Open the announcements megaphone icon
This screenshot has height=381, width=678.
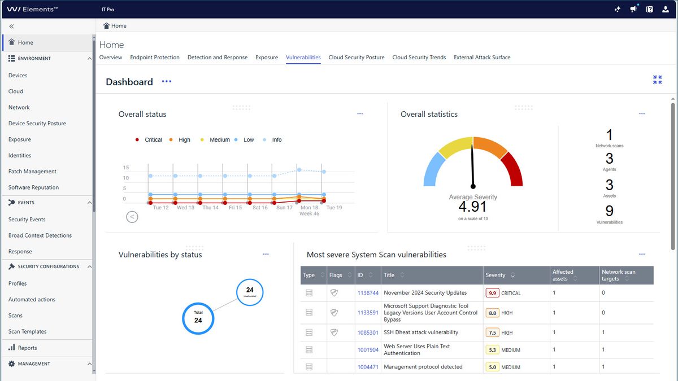[633, 9]
